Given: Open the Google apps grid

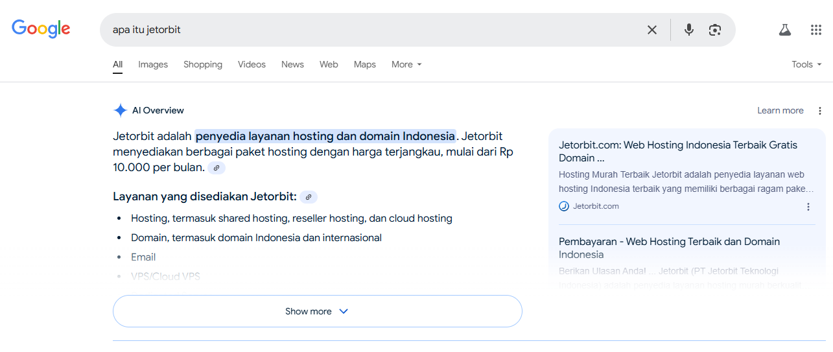Looking at the screenshot, I should click(x=816, y=30).
